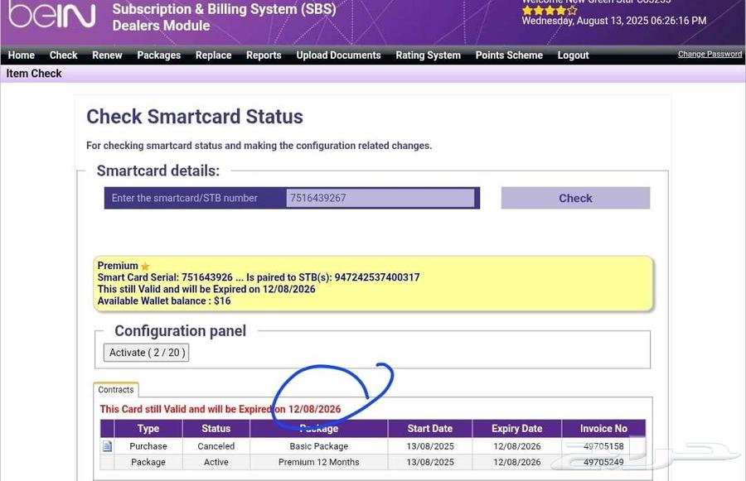
Task: Open the Check menu item
Action: pos(63,55)
